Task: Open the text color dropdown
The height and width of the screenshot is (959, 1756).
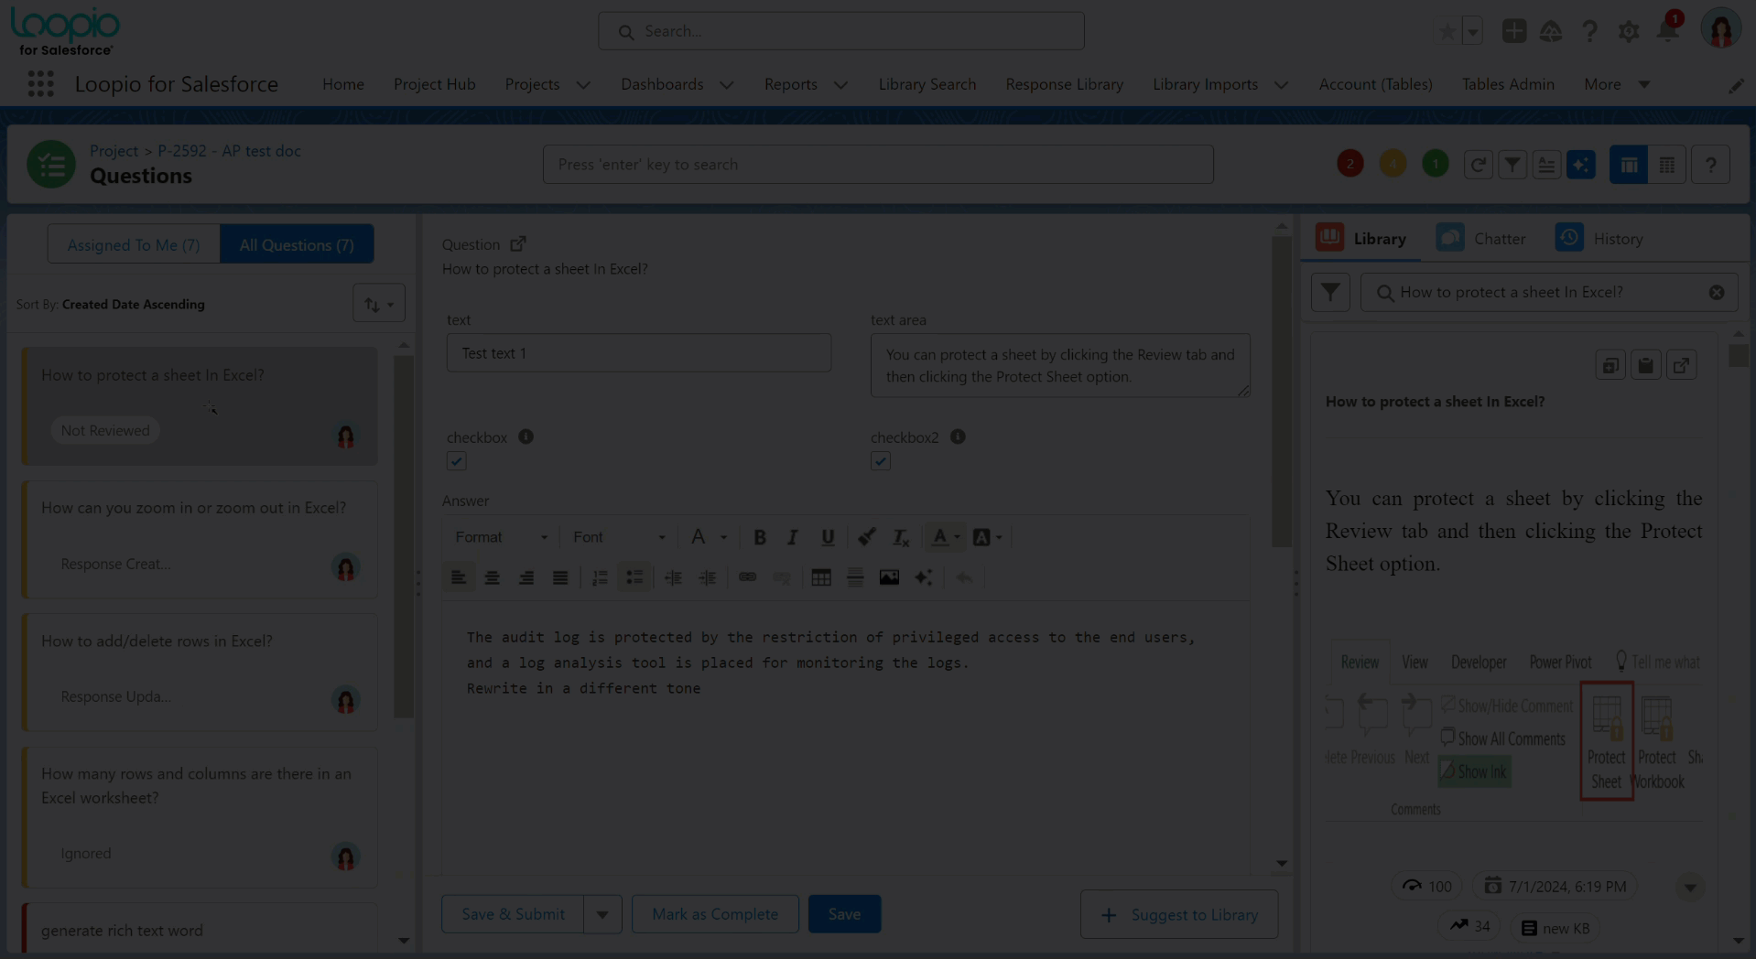Action: [x=945, y=537]
